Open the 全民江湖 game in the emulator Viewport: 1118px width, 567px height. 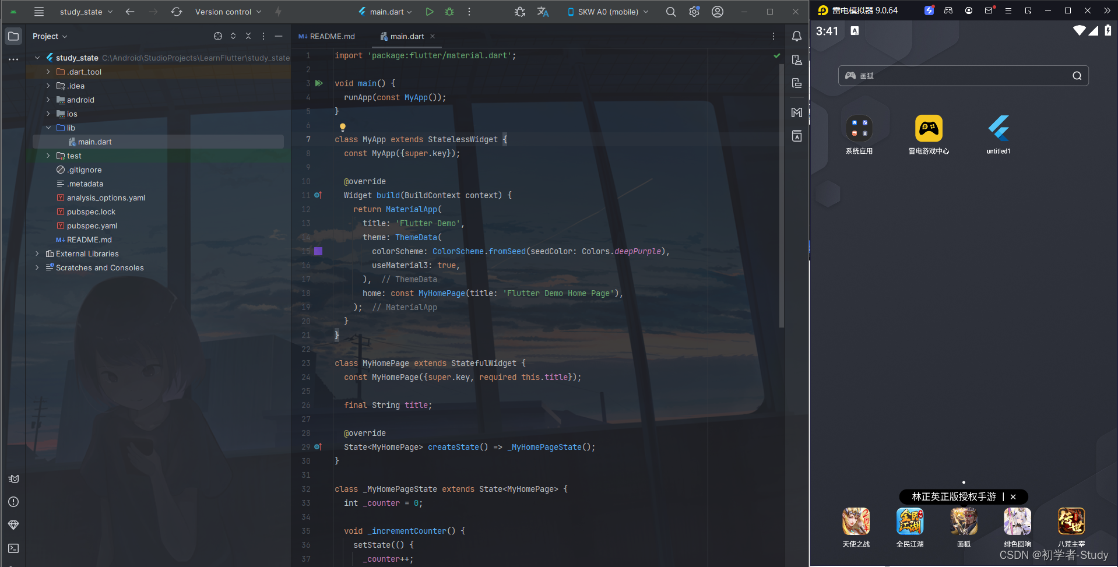click(910, 527)
